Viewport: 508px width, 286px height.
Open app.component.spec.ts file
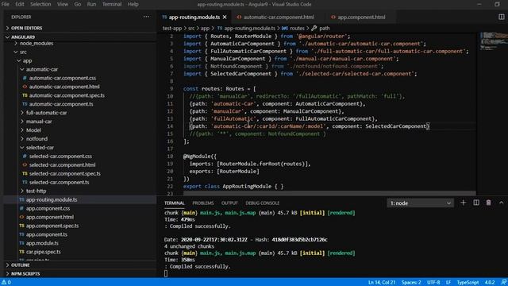click(52, 226)
